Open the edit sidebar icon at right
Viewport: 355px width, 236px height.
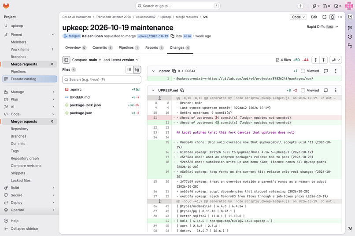(x=350, y=17)
